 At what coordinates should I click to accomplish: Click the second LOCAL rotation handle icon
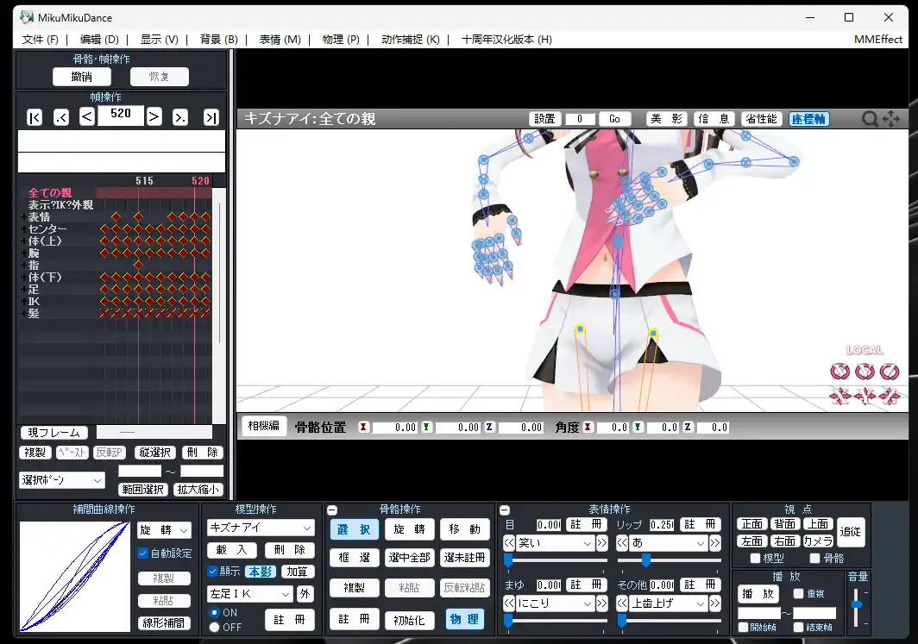click(x=865, y=372)
